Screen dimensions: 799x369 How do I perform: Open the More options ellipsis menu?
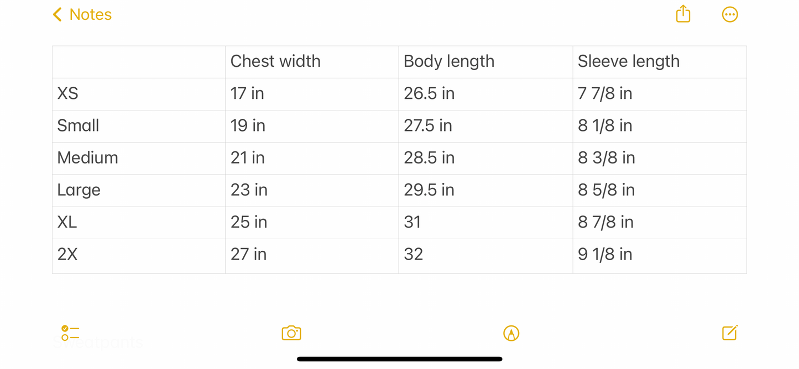pyautogui.click(x=730, y=14)
